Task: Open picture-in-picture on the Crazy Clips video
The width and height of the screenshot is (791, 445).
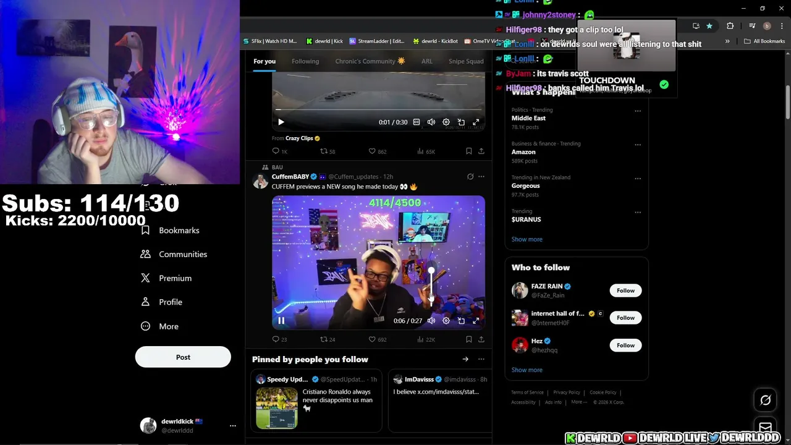Action: coord(461,122)
